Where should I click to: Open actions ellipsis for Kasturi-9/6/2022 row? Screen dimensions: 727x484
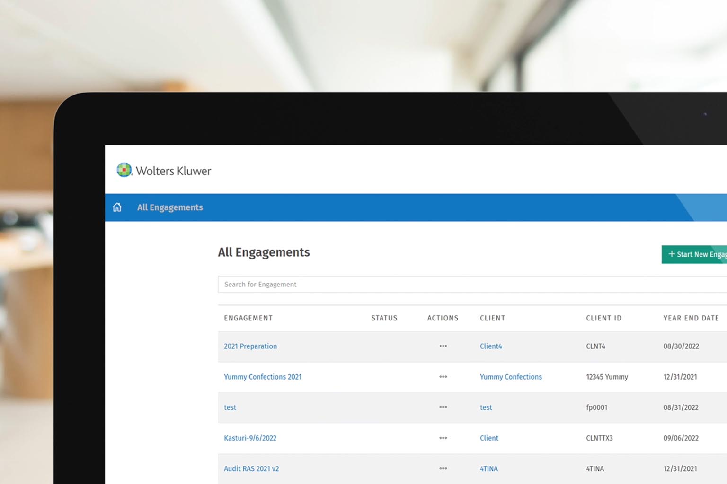pos(443,438)
